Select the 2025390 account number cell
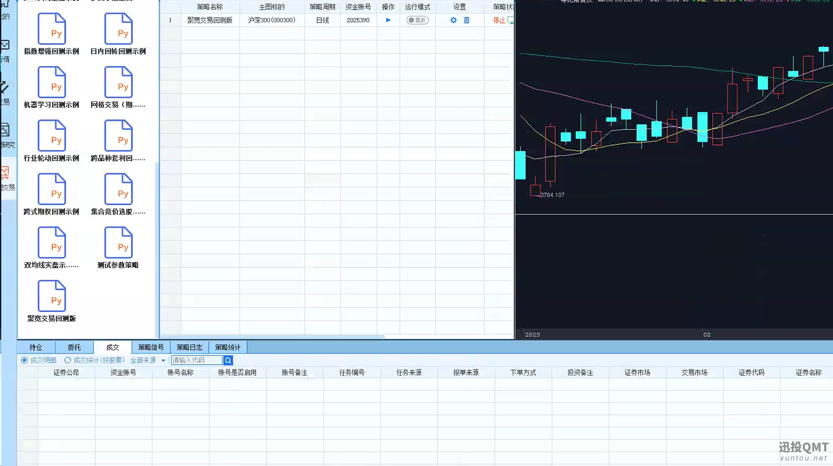 tap(358, 20)
